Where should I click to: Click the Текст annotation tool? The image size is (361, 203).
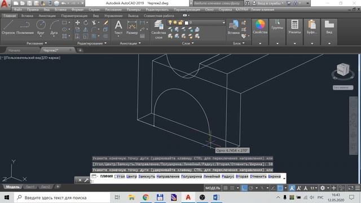(118, 27)
